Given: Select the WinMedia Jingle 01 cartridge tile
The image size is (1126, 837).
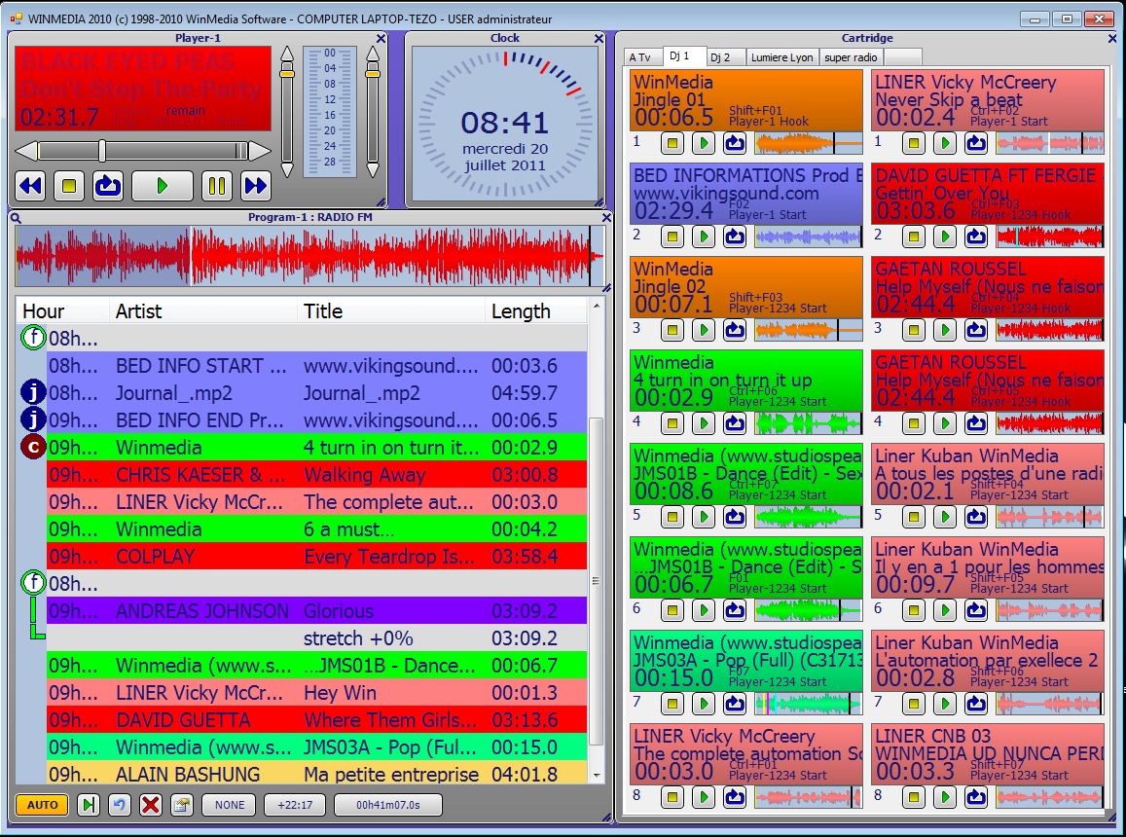Looking at the screenshot, I should point(746,100).
